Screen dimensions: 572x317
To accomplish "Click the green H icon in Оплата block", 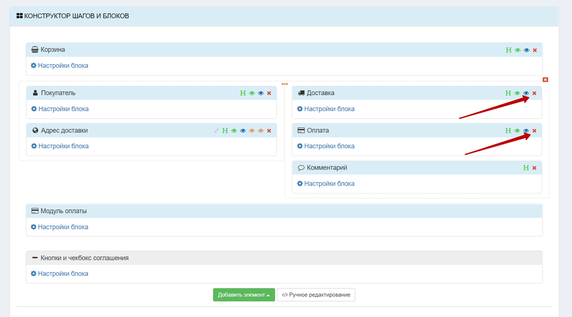I will tap(508, 130).
